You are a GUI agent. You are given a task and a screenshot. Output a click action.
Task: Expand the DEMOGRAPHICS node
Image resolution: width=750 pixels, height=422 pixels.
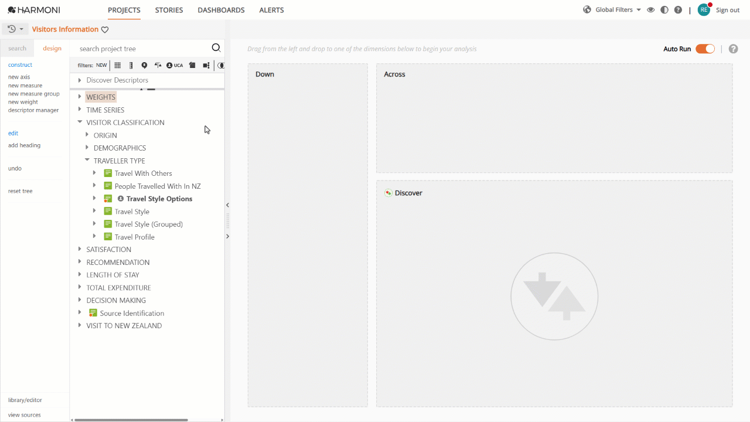click(x=87, y=148)
